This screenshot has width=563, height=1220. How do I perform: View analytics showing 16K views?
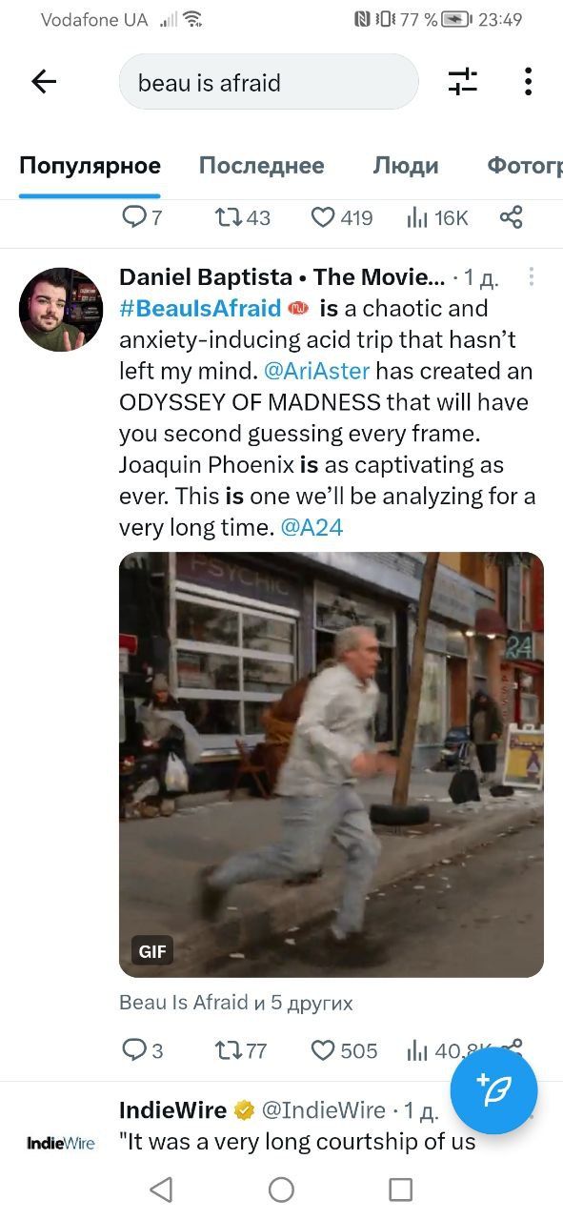click(x=437, y=218)
